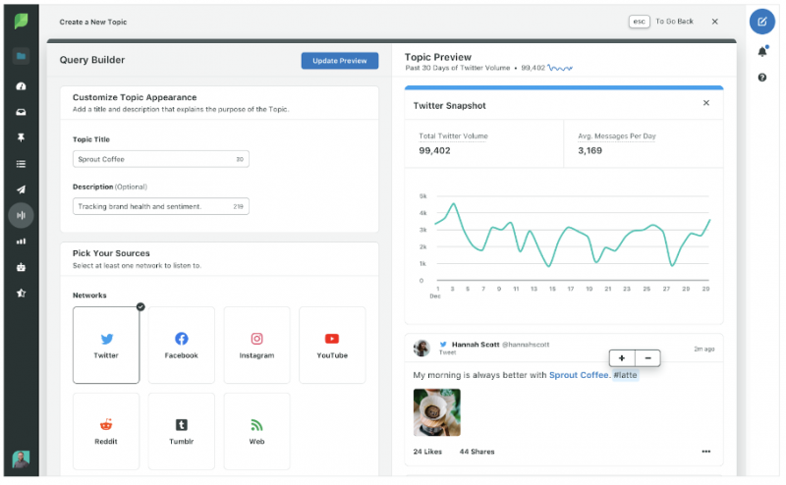
Task: Open the help question mark icon
Action: [x=762, y=78]
